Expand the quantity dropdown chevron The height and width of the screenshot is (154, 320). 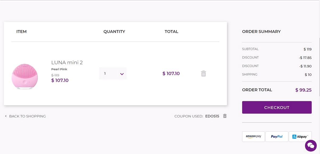click(x=122, y=74)
